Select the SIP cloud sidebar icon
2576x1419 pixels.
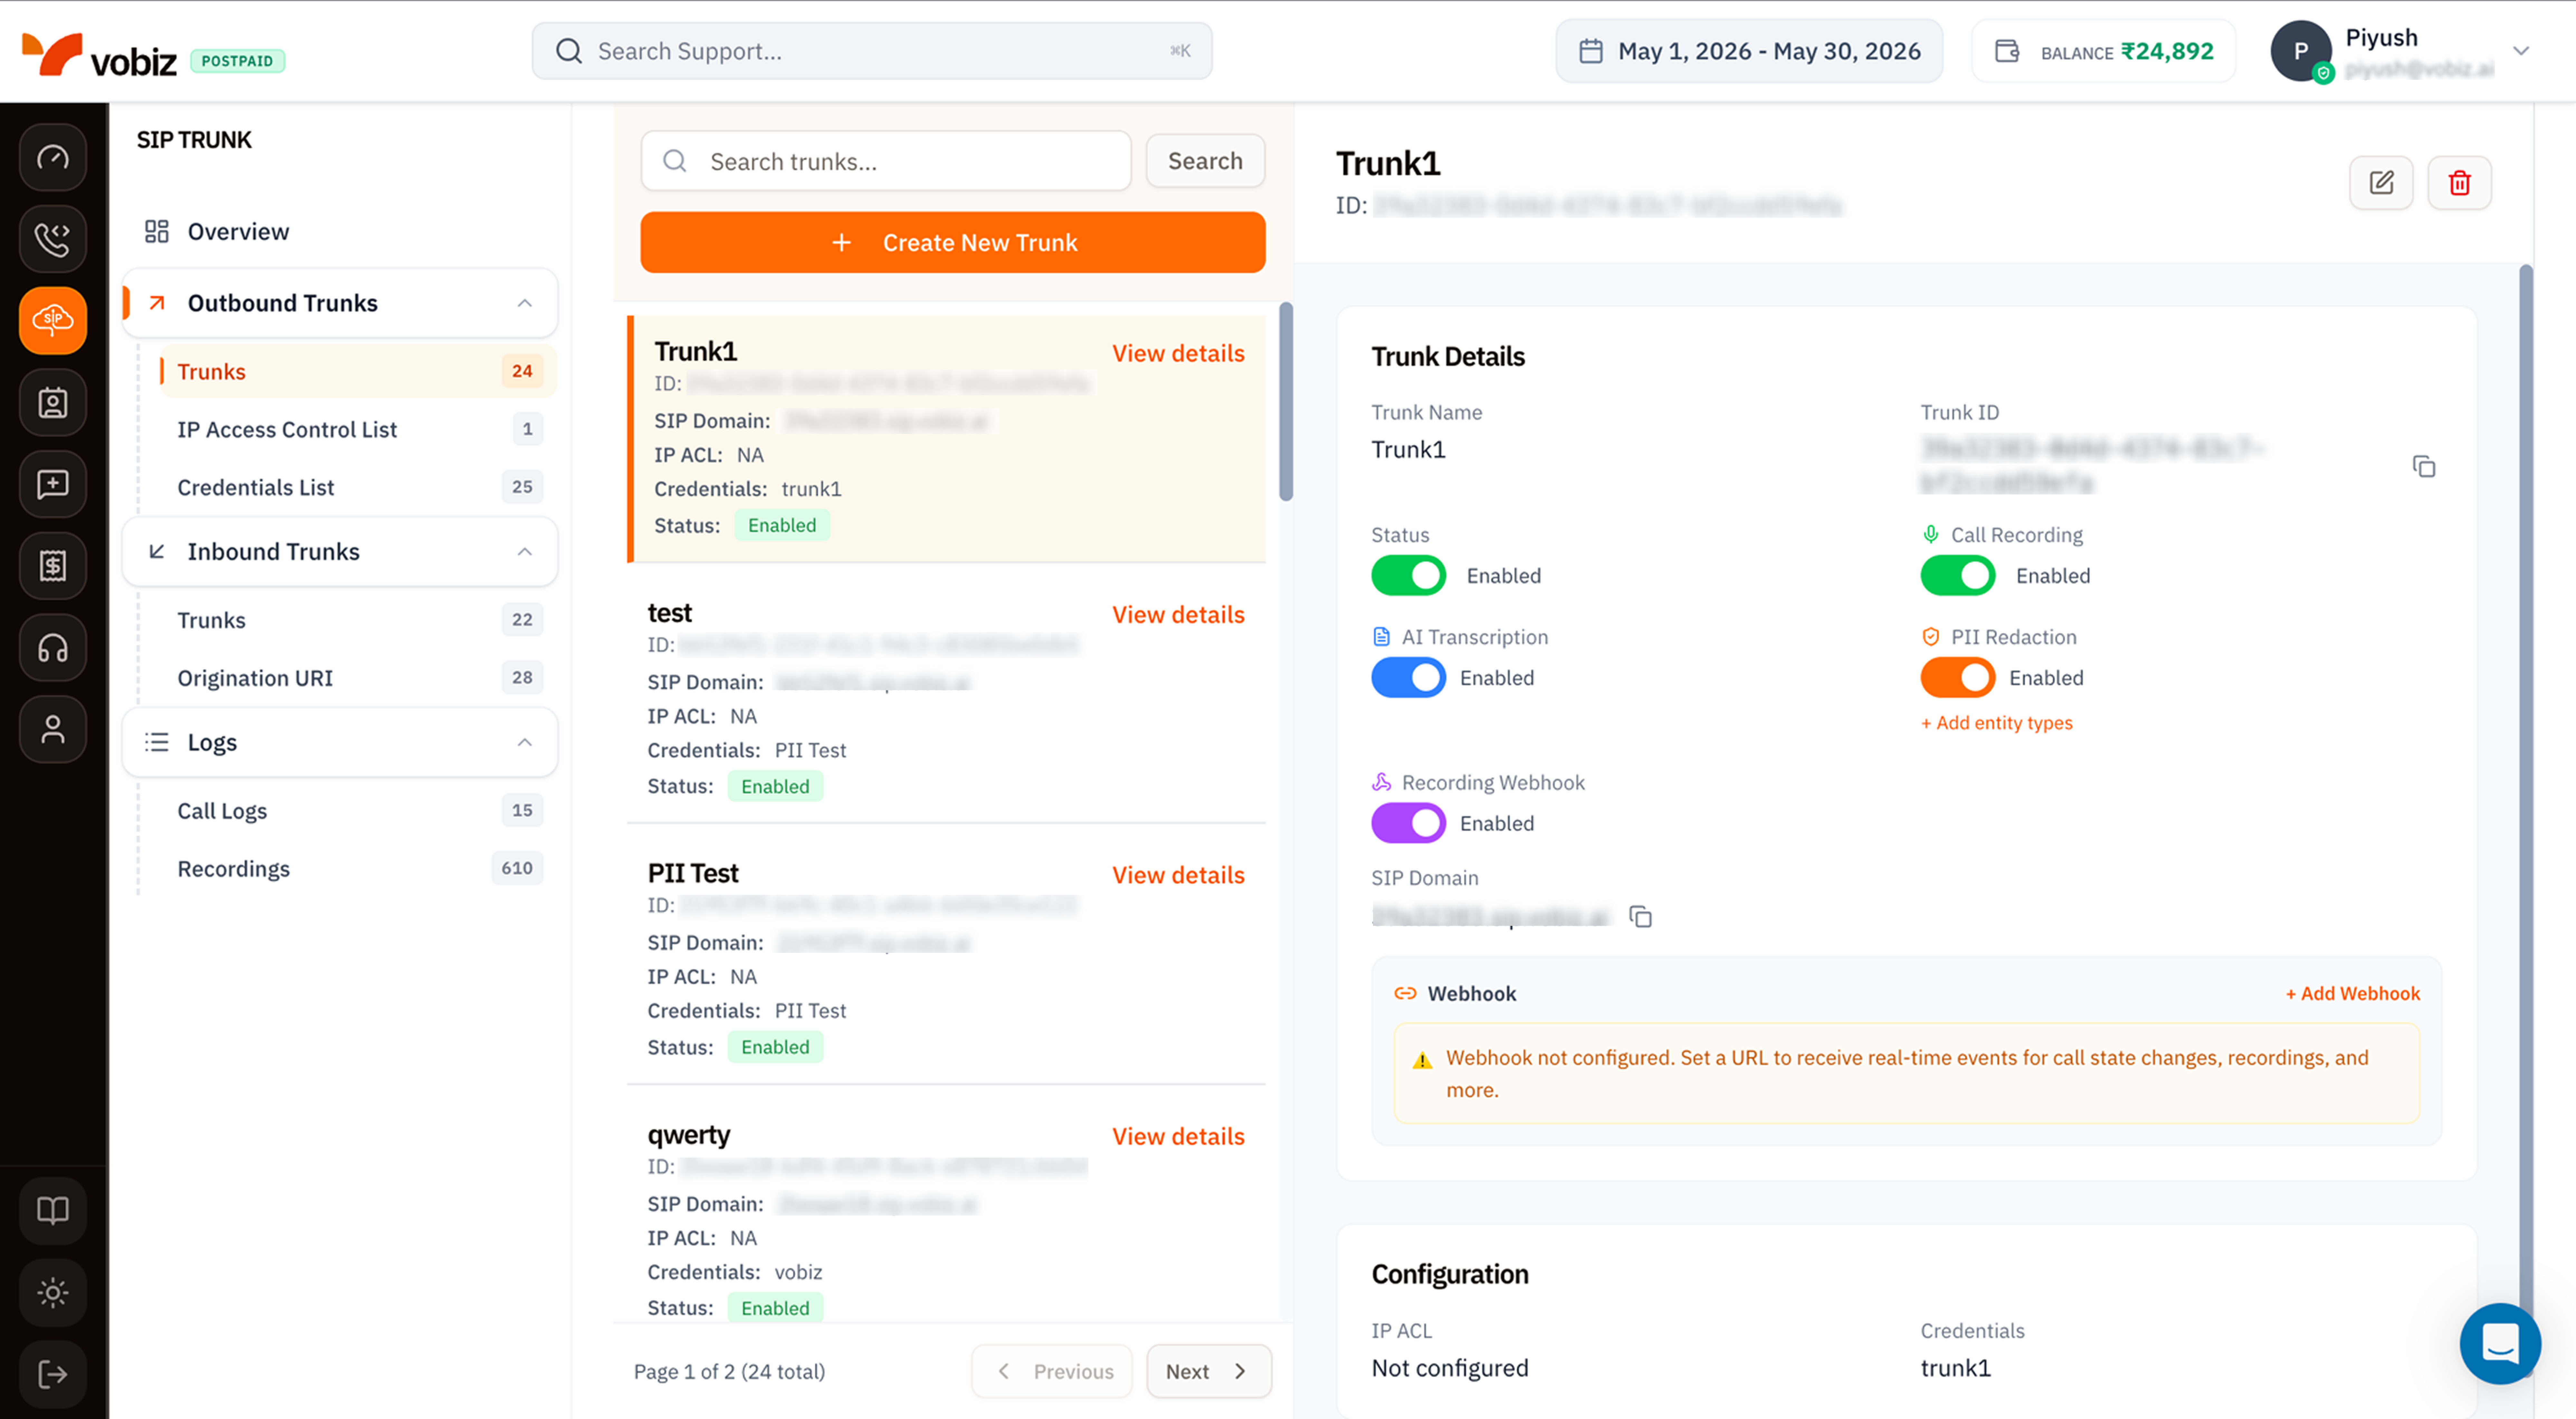[53, 321]
